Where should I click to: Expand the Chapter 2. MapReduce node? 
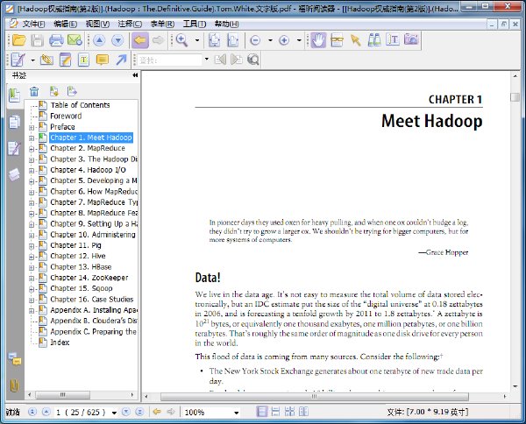coord(32,149)
